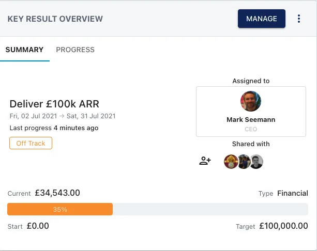Open the first shared user's crest avatar
Viewport: 317px width, 251px height.
click(x=231, y=162)
